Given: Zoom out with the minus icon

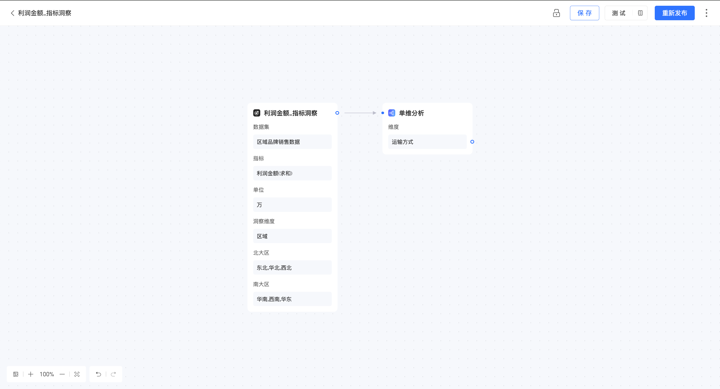Looking at the screenshot, I should (x=62, y=374).
